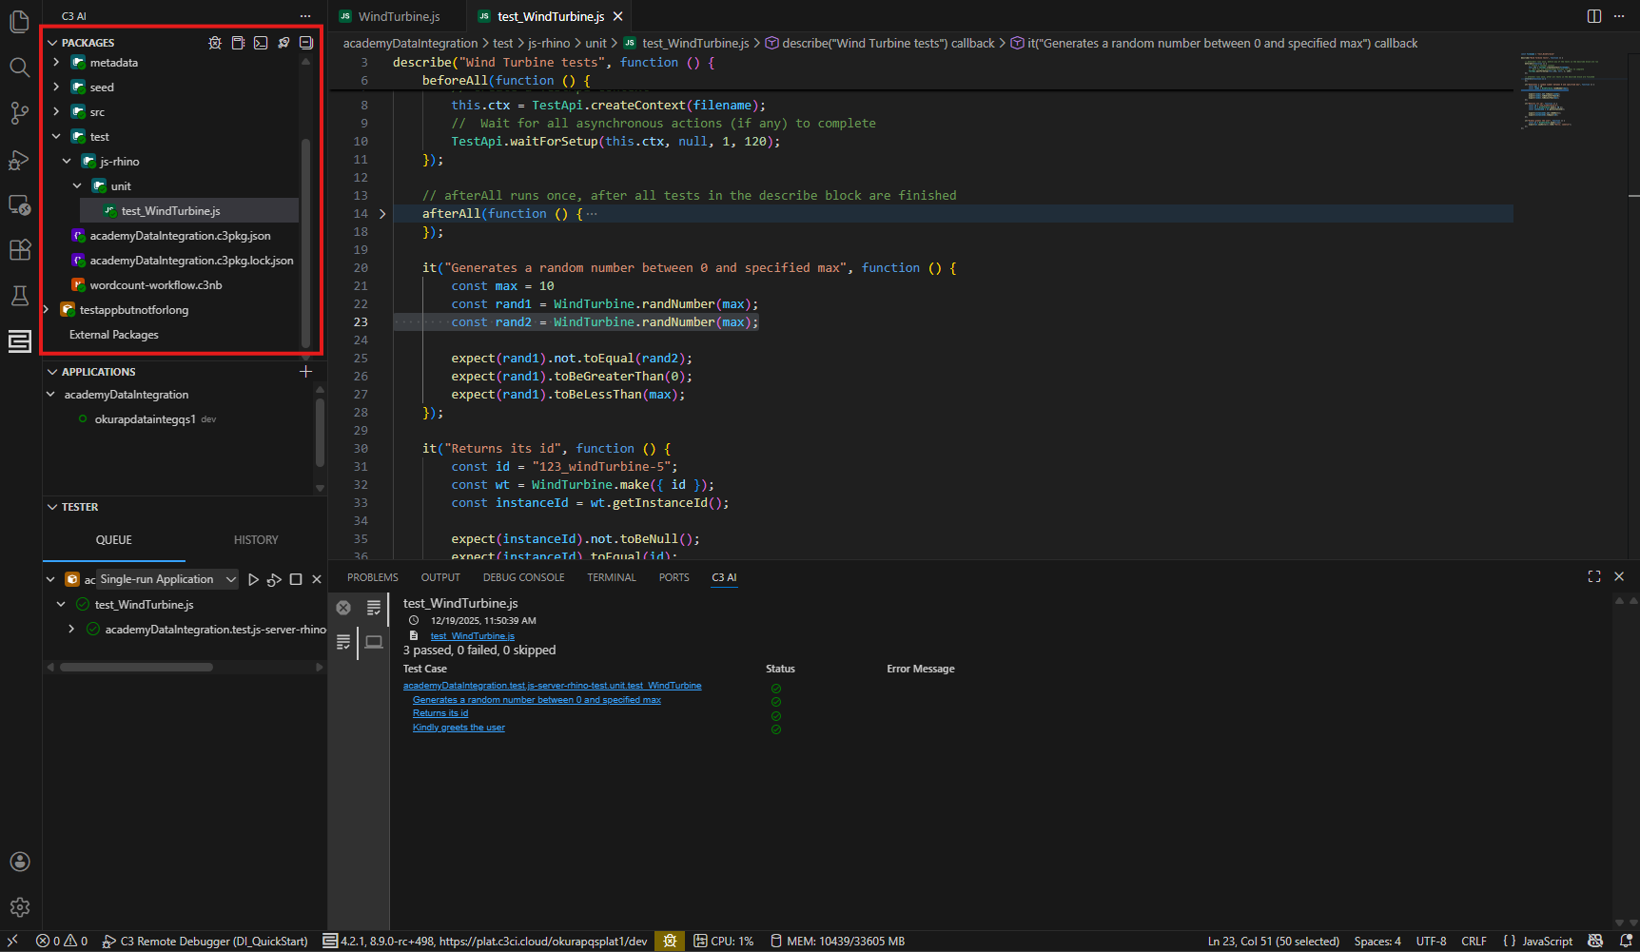Select the Extensions icon in activity bar
This screenshot has width=1640, height=952.
point(20,249)
